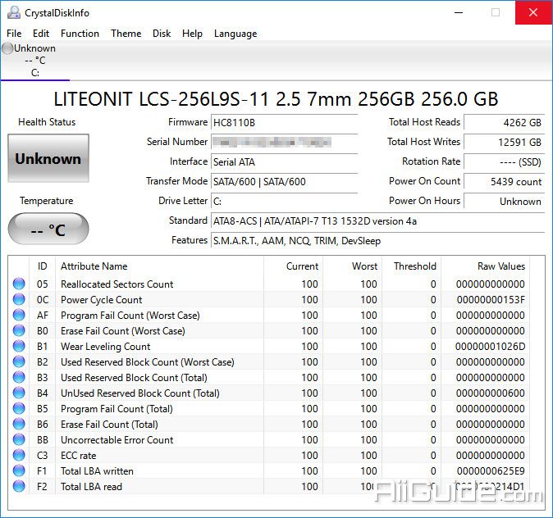The image size is (553, 518).
Task: Click status orb for Wear Leveling Count
Action: (x=19, y=346)
